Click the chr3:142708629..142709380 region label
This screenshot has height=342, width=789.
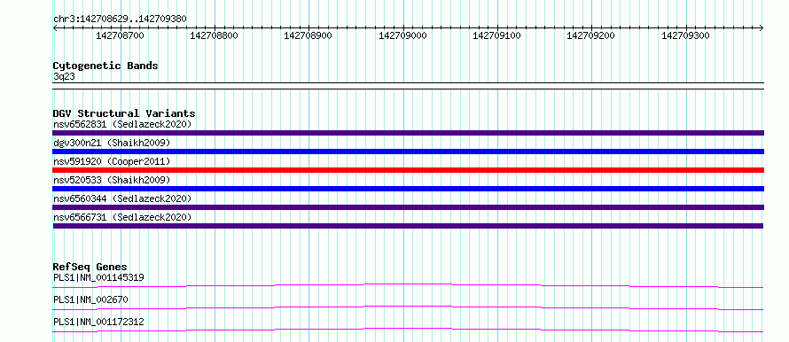tap(120, 19)
